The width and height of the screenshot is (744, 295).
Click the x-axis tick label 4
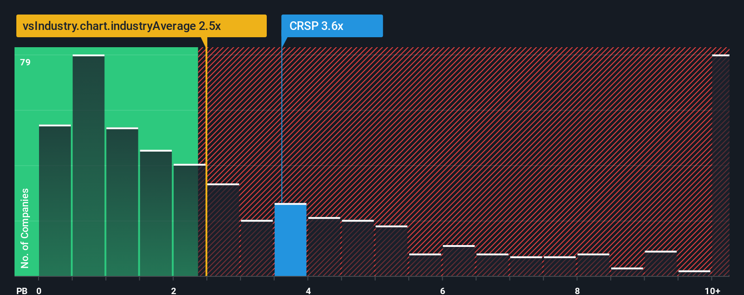(308, 290)
